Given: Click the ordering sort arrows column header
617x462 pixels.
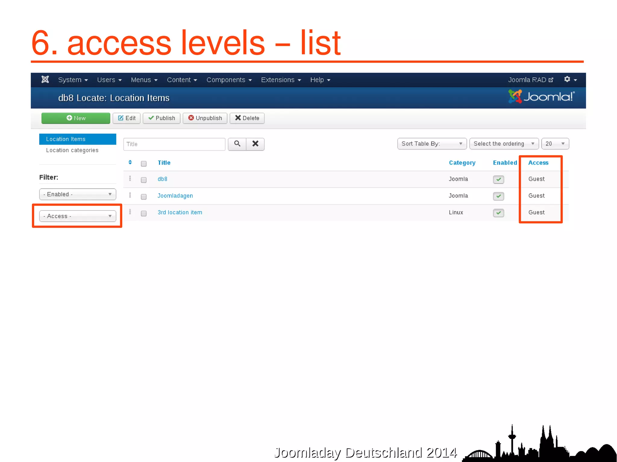Looking at the screenshot, I should [x=130, y=162].
